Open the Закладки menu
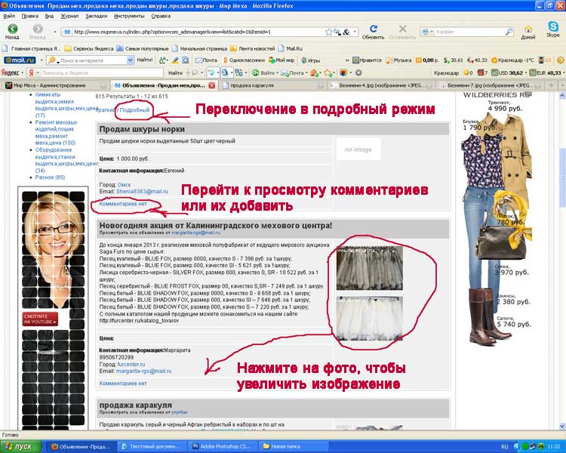566x453 pixels. 96,17
